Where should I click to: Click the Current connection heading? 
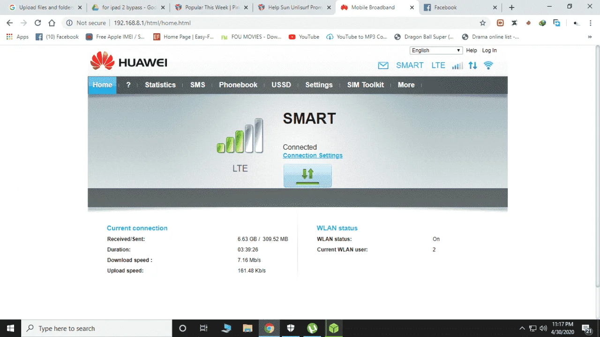[x=137, y=228]
